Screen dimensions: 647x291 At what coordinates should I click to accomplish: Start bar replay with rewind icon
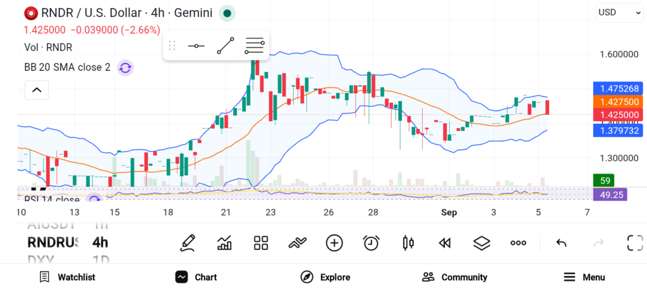point(444,243)
